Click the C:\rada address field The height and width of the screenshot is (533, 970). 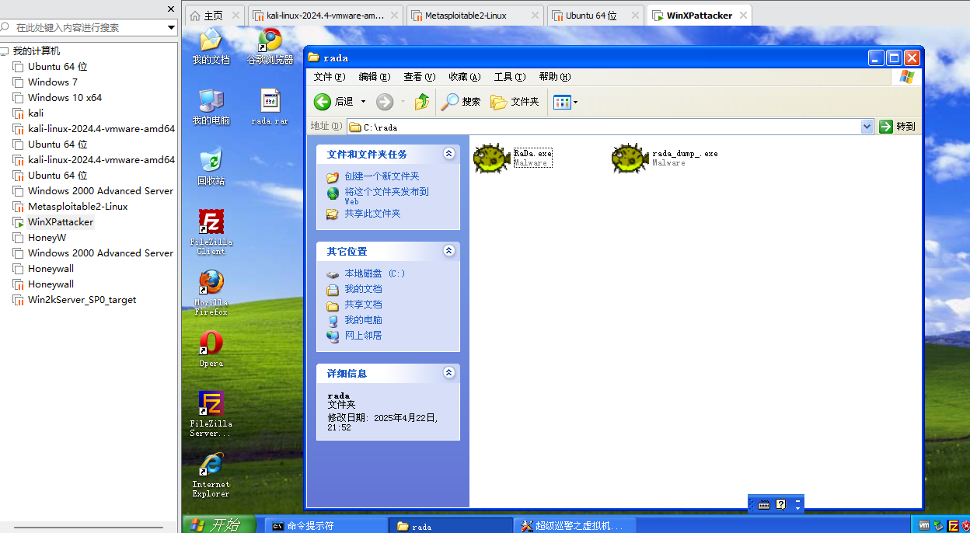click(x=612, y=127)
